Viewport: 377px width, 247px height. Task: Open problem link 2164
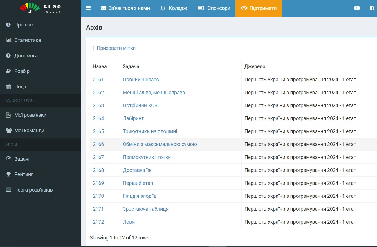98,118
